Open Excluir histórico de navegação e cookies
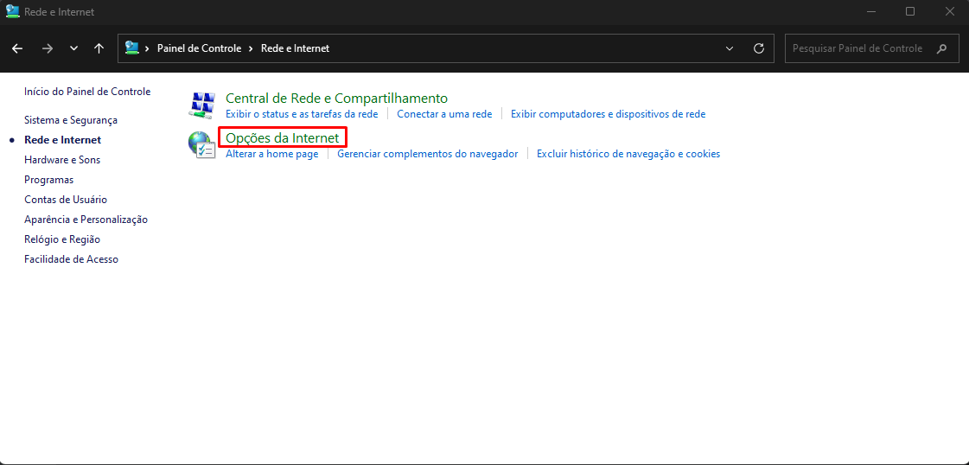This screenshot has width=969, height=465. pyautogui.click(x=628, y=154)
